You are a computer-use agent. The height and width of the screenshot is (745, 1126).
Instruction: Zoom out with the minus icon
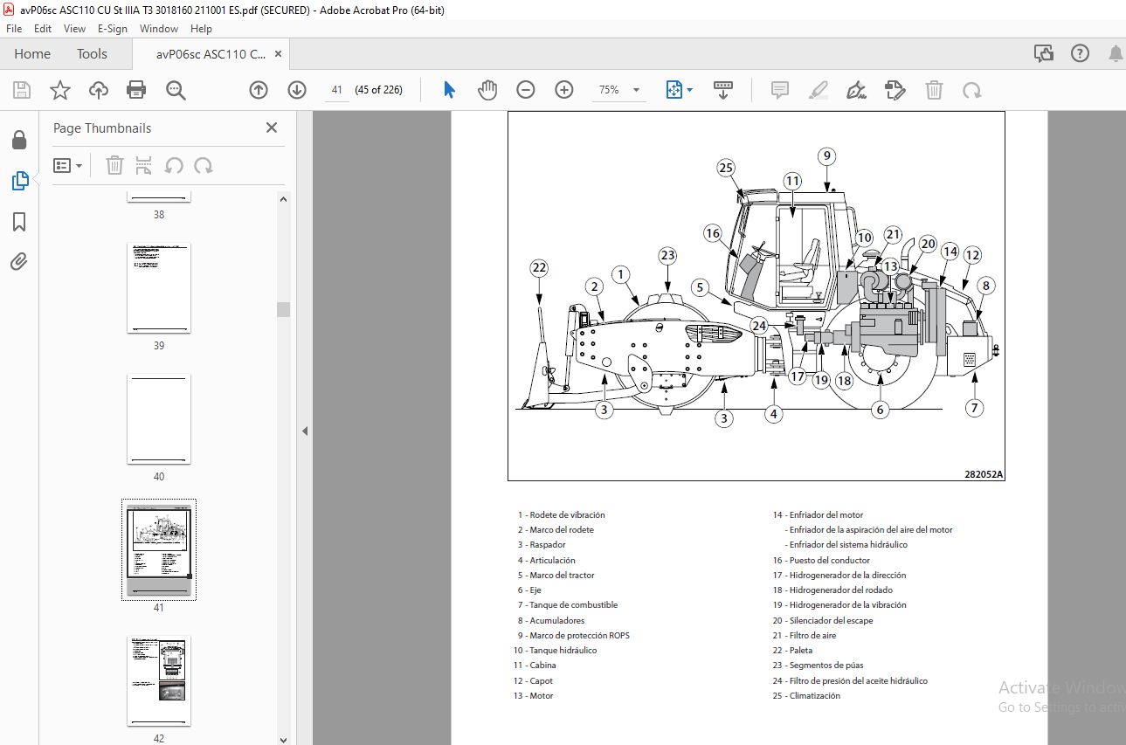pyautogui.click(x=525, y=90)
